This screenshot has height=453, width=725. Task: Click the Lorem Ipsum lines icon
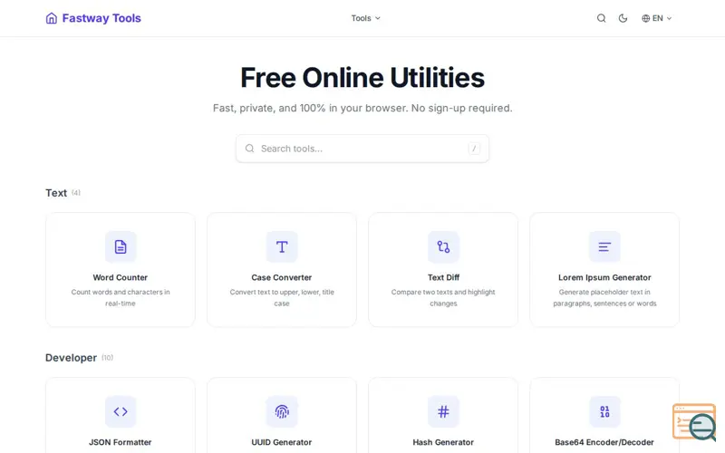pyautogui.click(x=604, y=246)
